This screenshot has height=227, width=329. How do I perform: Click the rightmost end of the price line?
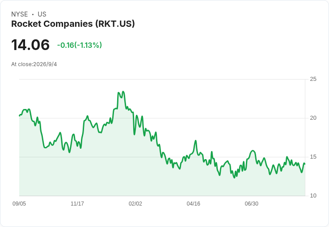click(305, 164)
